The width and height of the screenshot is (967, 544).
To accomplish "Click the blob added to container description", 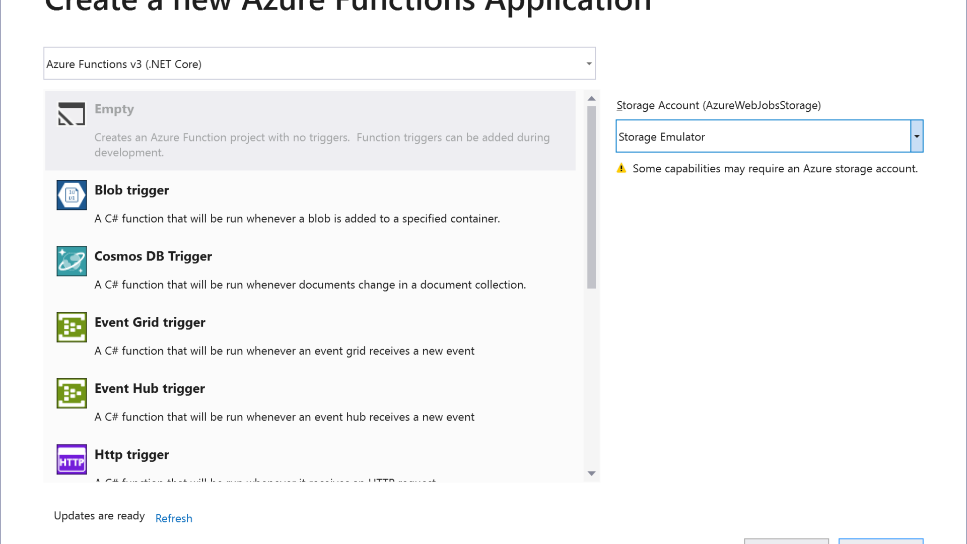I will pos(297,219).
